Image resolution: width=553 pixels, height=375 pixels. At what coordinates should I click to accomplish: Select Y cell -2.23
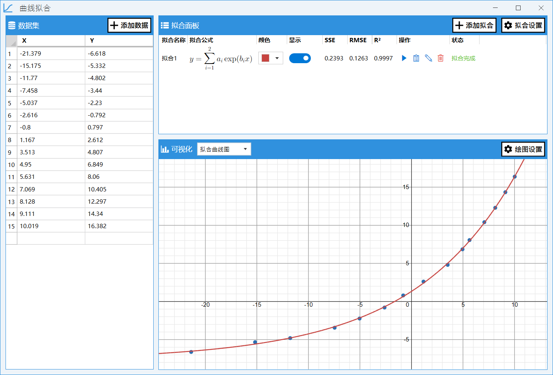pos(119,103)
